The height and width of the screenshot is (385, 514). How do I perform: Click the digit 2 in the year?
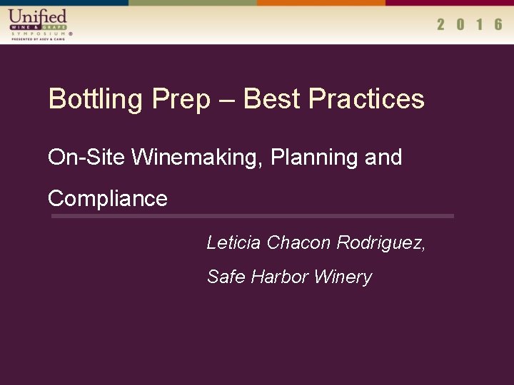(441, 24)
